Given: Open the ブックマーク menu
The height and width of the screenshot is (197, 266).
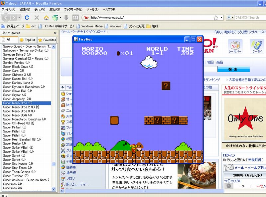Looking at the screenshot, I should [x=73, y=9].
